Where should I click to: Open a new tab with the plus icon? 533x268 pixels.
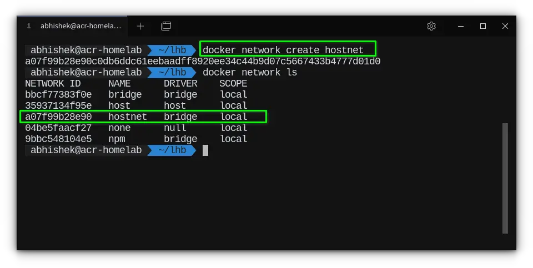[140, 26]
